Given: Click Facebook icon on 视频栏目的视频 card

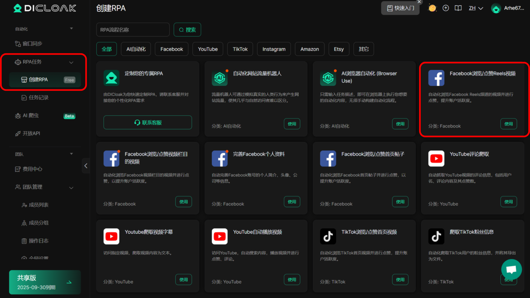Looking at the screenshot, I should pyautogui.click(x=112, y=159).
